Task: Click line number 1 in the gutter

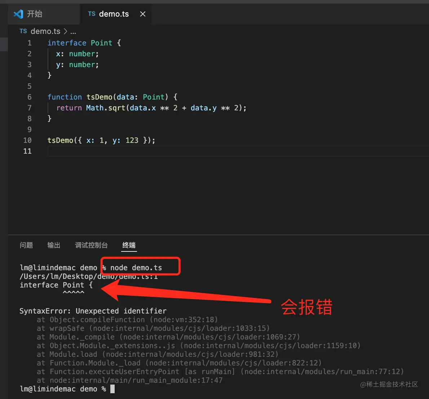Action: pyautogui.click(x=30, y=43)
